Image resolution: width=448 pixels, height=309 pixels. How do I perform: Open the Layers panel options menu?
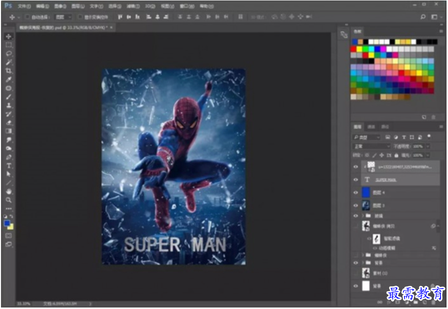point(441,127)
